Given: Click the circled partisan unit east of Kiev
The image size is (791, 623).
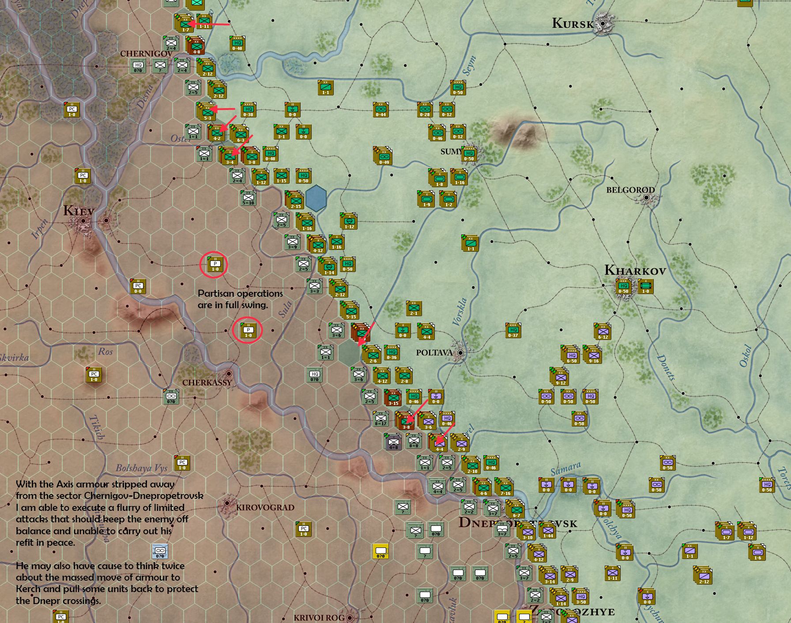Looking at the screenshot, I should [x=215, y=264].
